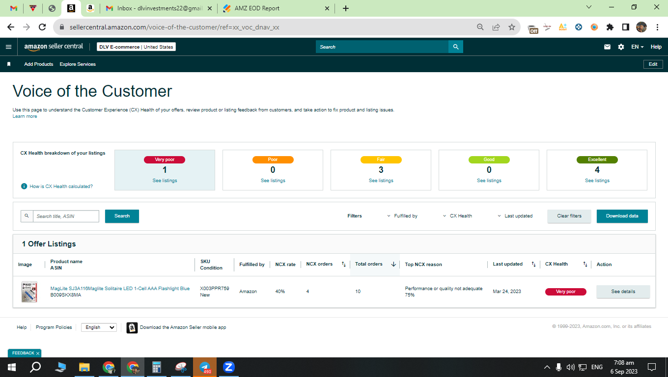Click the MagLite flashlight product thumbnail
The image size is (668, 377).
tap(29, 292)
